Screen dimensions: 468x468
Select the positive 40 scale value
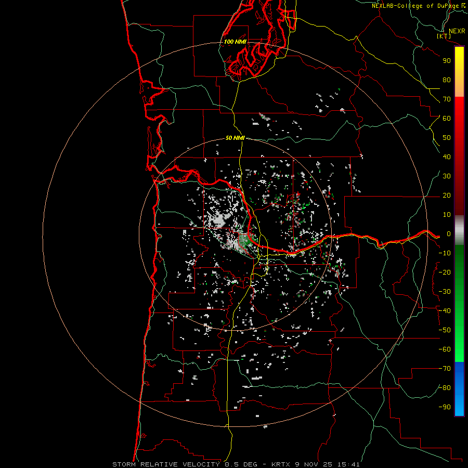point(447,157)
